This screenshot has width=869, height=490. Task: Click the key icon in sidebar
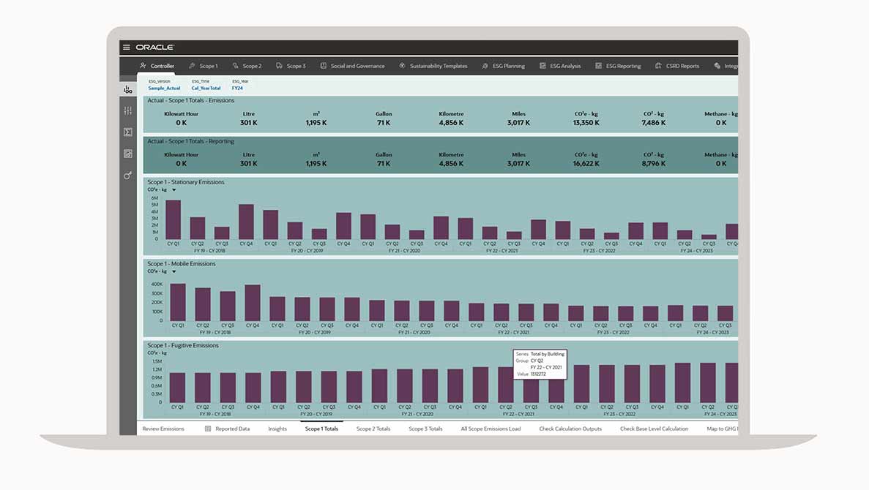click(128, 176)
